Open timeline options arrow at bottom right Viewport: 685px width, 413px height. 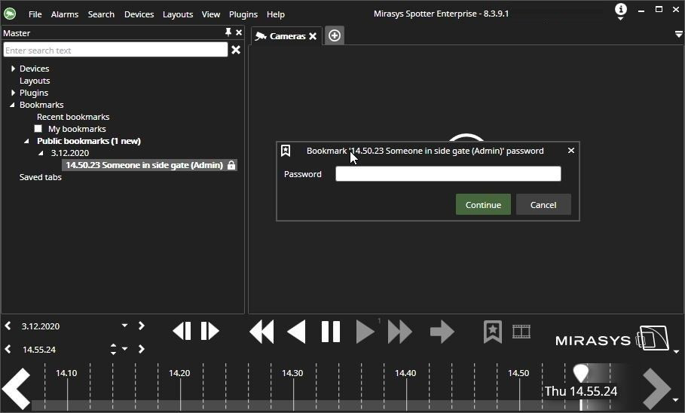click(676, 400)
